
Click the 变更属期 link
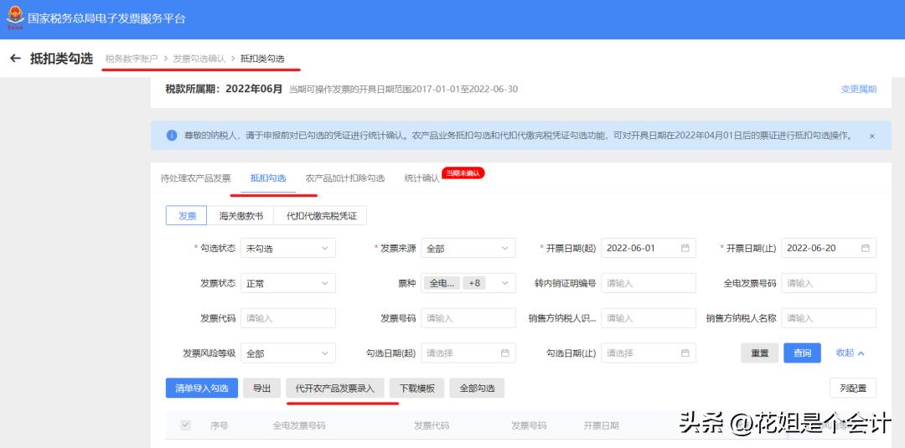click(x=859, y=89)
